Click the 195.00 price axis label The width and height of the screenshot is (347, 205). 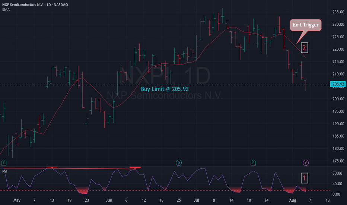coord(338,111)
